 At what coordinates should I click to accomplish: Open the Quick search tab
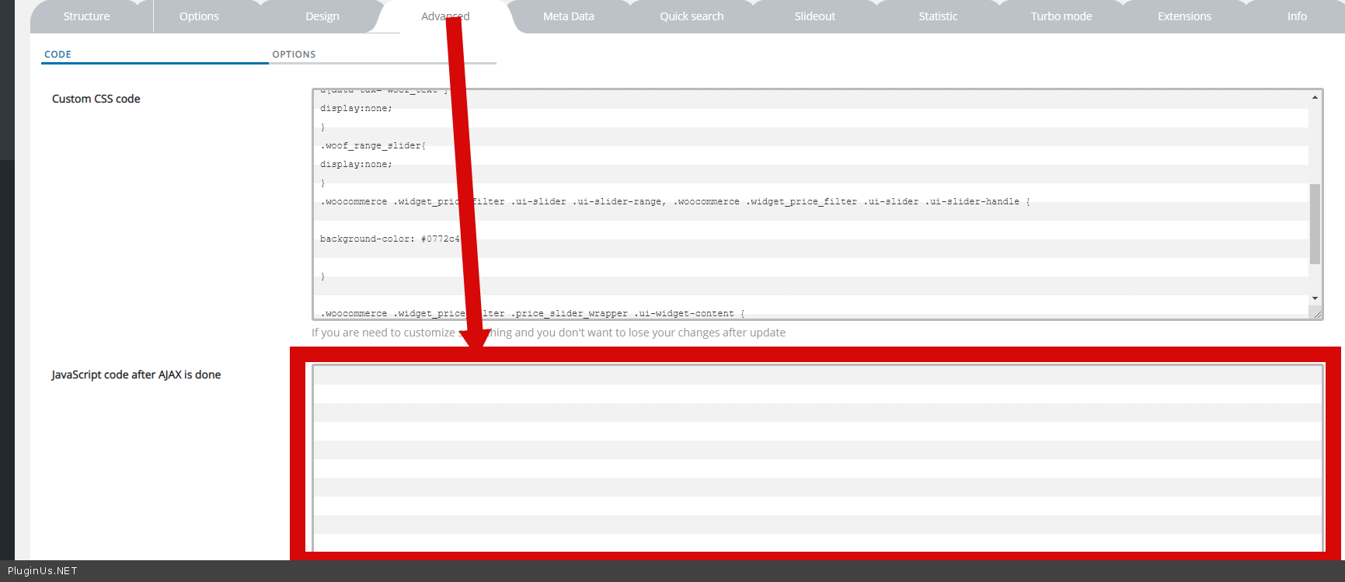[692, 16]
